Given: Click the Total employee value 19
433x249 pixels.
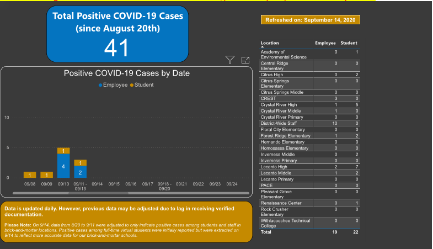Looking at the screenshot, I should tap(335, 232).
